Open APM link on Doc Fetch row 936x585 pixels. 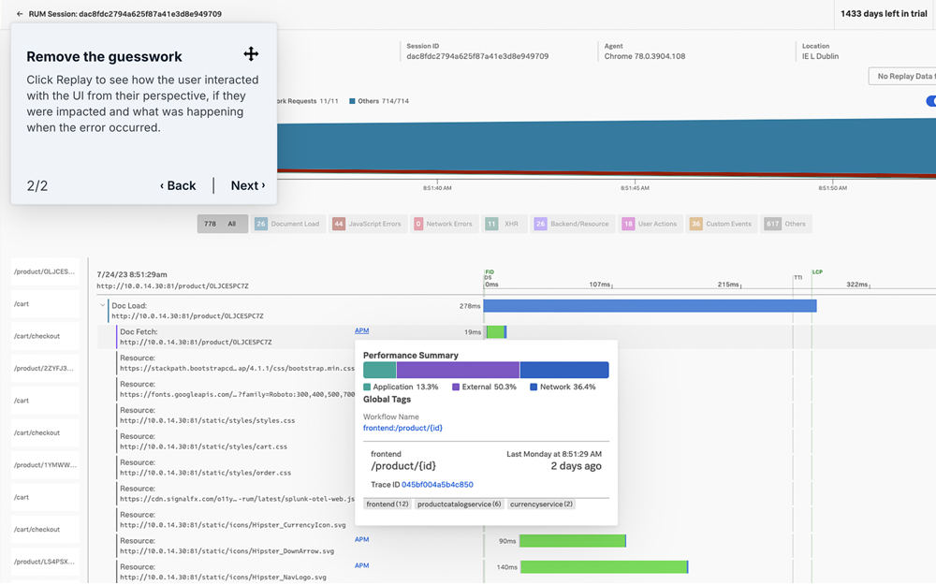tap(361, 330)
